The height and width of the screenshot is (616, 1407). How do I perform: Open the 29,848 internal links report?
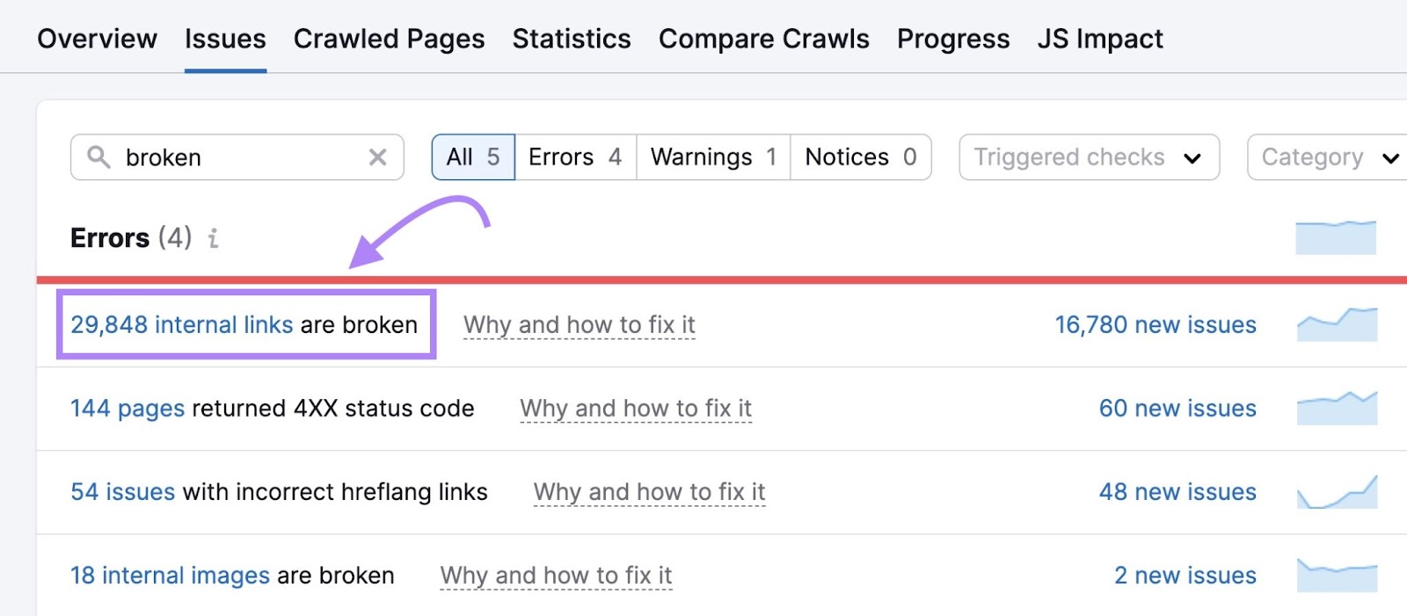[x=181, y=324]
